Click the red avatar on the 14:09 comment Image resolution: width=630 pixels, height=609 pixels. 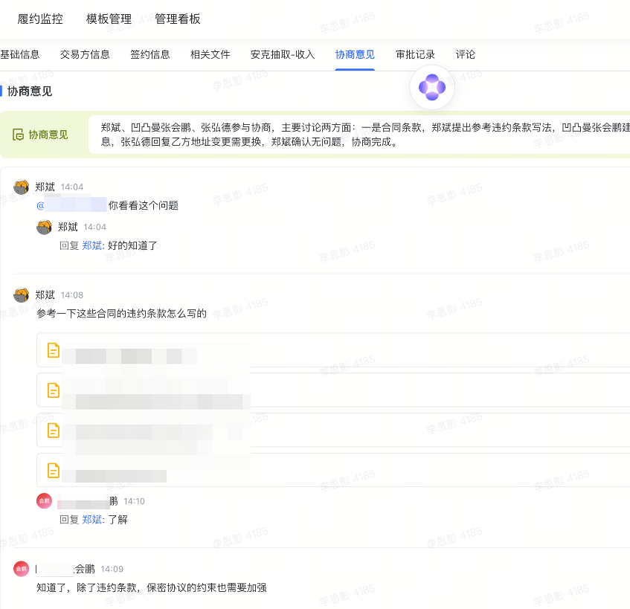pos(22,569)
